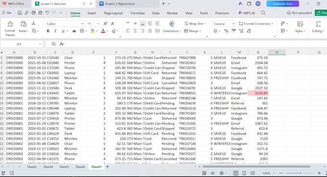This screenshot has width=327, height=177.
Task: Decrease indent in the cell
Action: [x=150, y=23]
